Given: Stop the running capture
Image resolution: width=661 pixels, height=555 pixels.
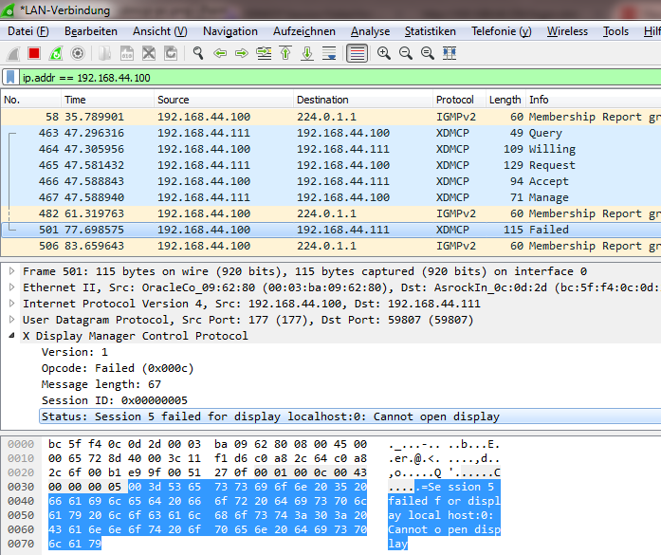Looking at the screenshot, I should 34,53.
